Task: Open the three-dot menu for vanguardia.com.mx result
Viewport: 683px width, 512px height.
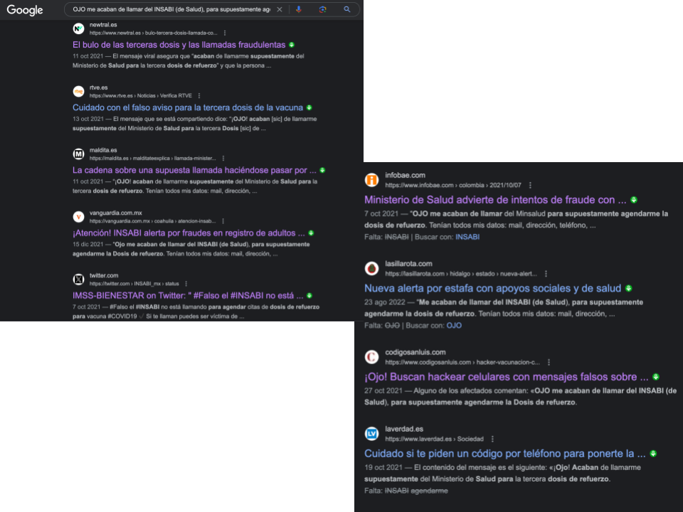Action: tap(223, 221)
